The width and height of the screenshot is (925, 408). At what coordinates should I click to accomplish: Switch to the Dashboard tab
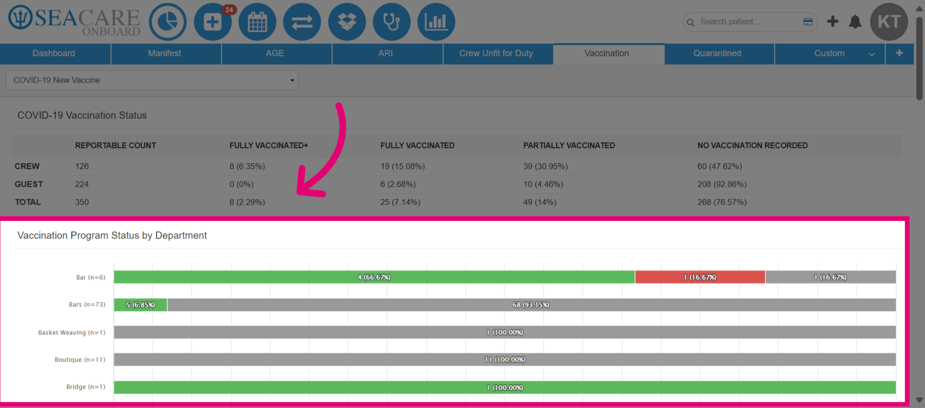(54, 53)
